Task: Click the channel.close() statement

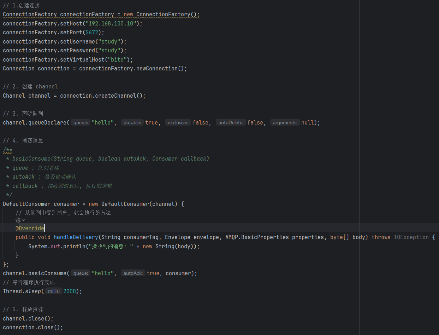Action: [x=28, y=319]
